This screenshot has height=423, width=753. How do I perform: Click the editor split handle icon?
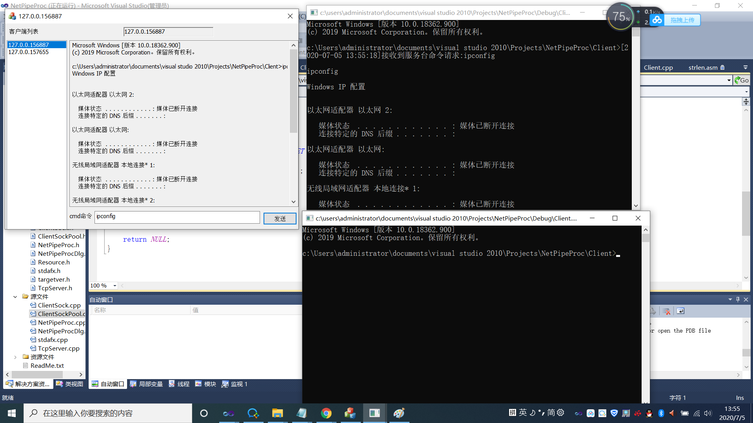pos(746,101)
